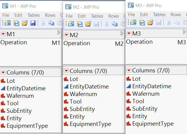Click Copy icon in M1 toolbar
Viewport: 187px width, 134px height.
(x=51, y=22)
